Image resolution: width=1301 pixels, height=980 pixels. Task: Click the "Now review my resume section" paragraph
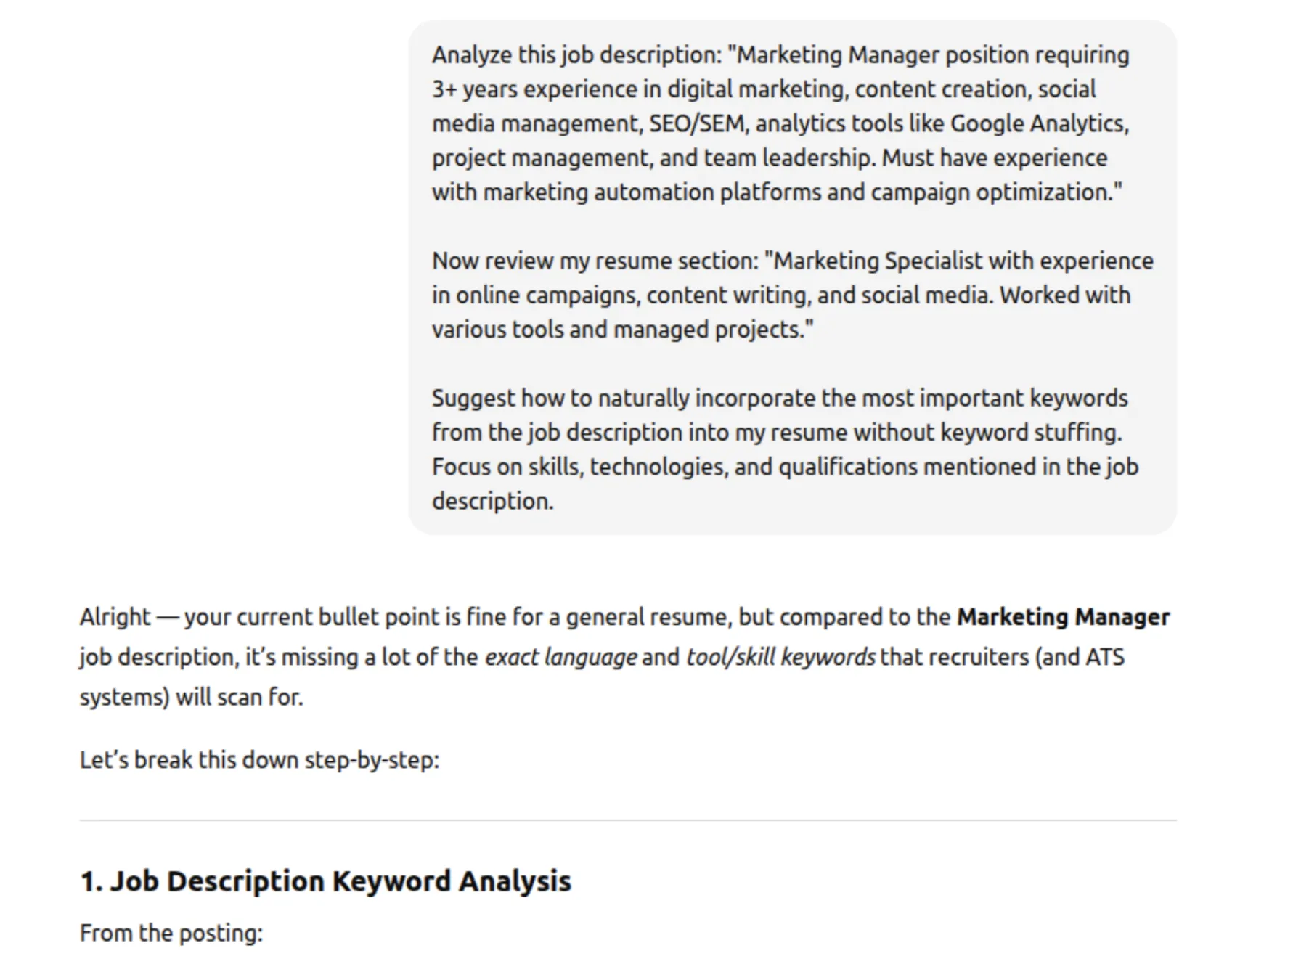[x=791, y=295]
